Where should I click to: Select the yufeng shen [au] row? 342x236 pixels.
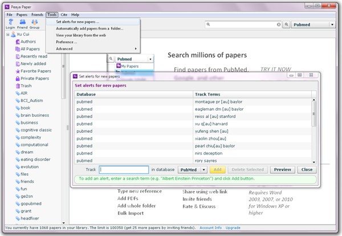193,131
